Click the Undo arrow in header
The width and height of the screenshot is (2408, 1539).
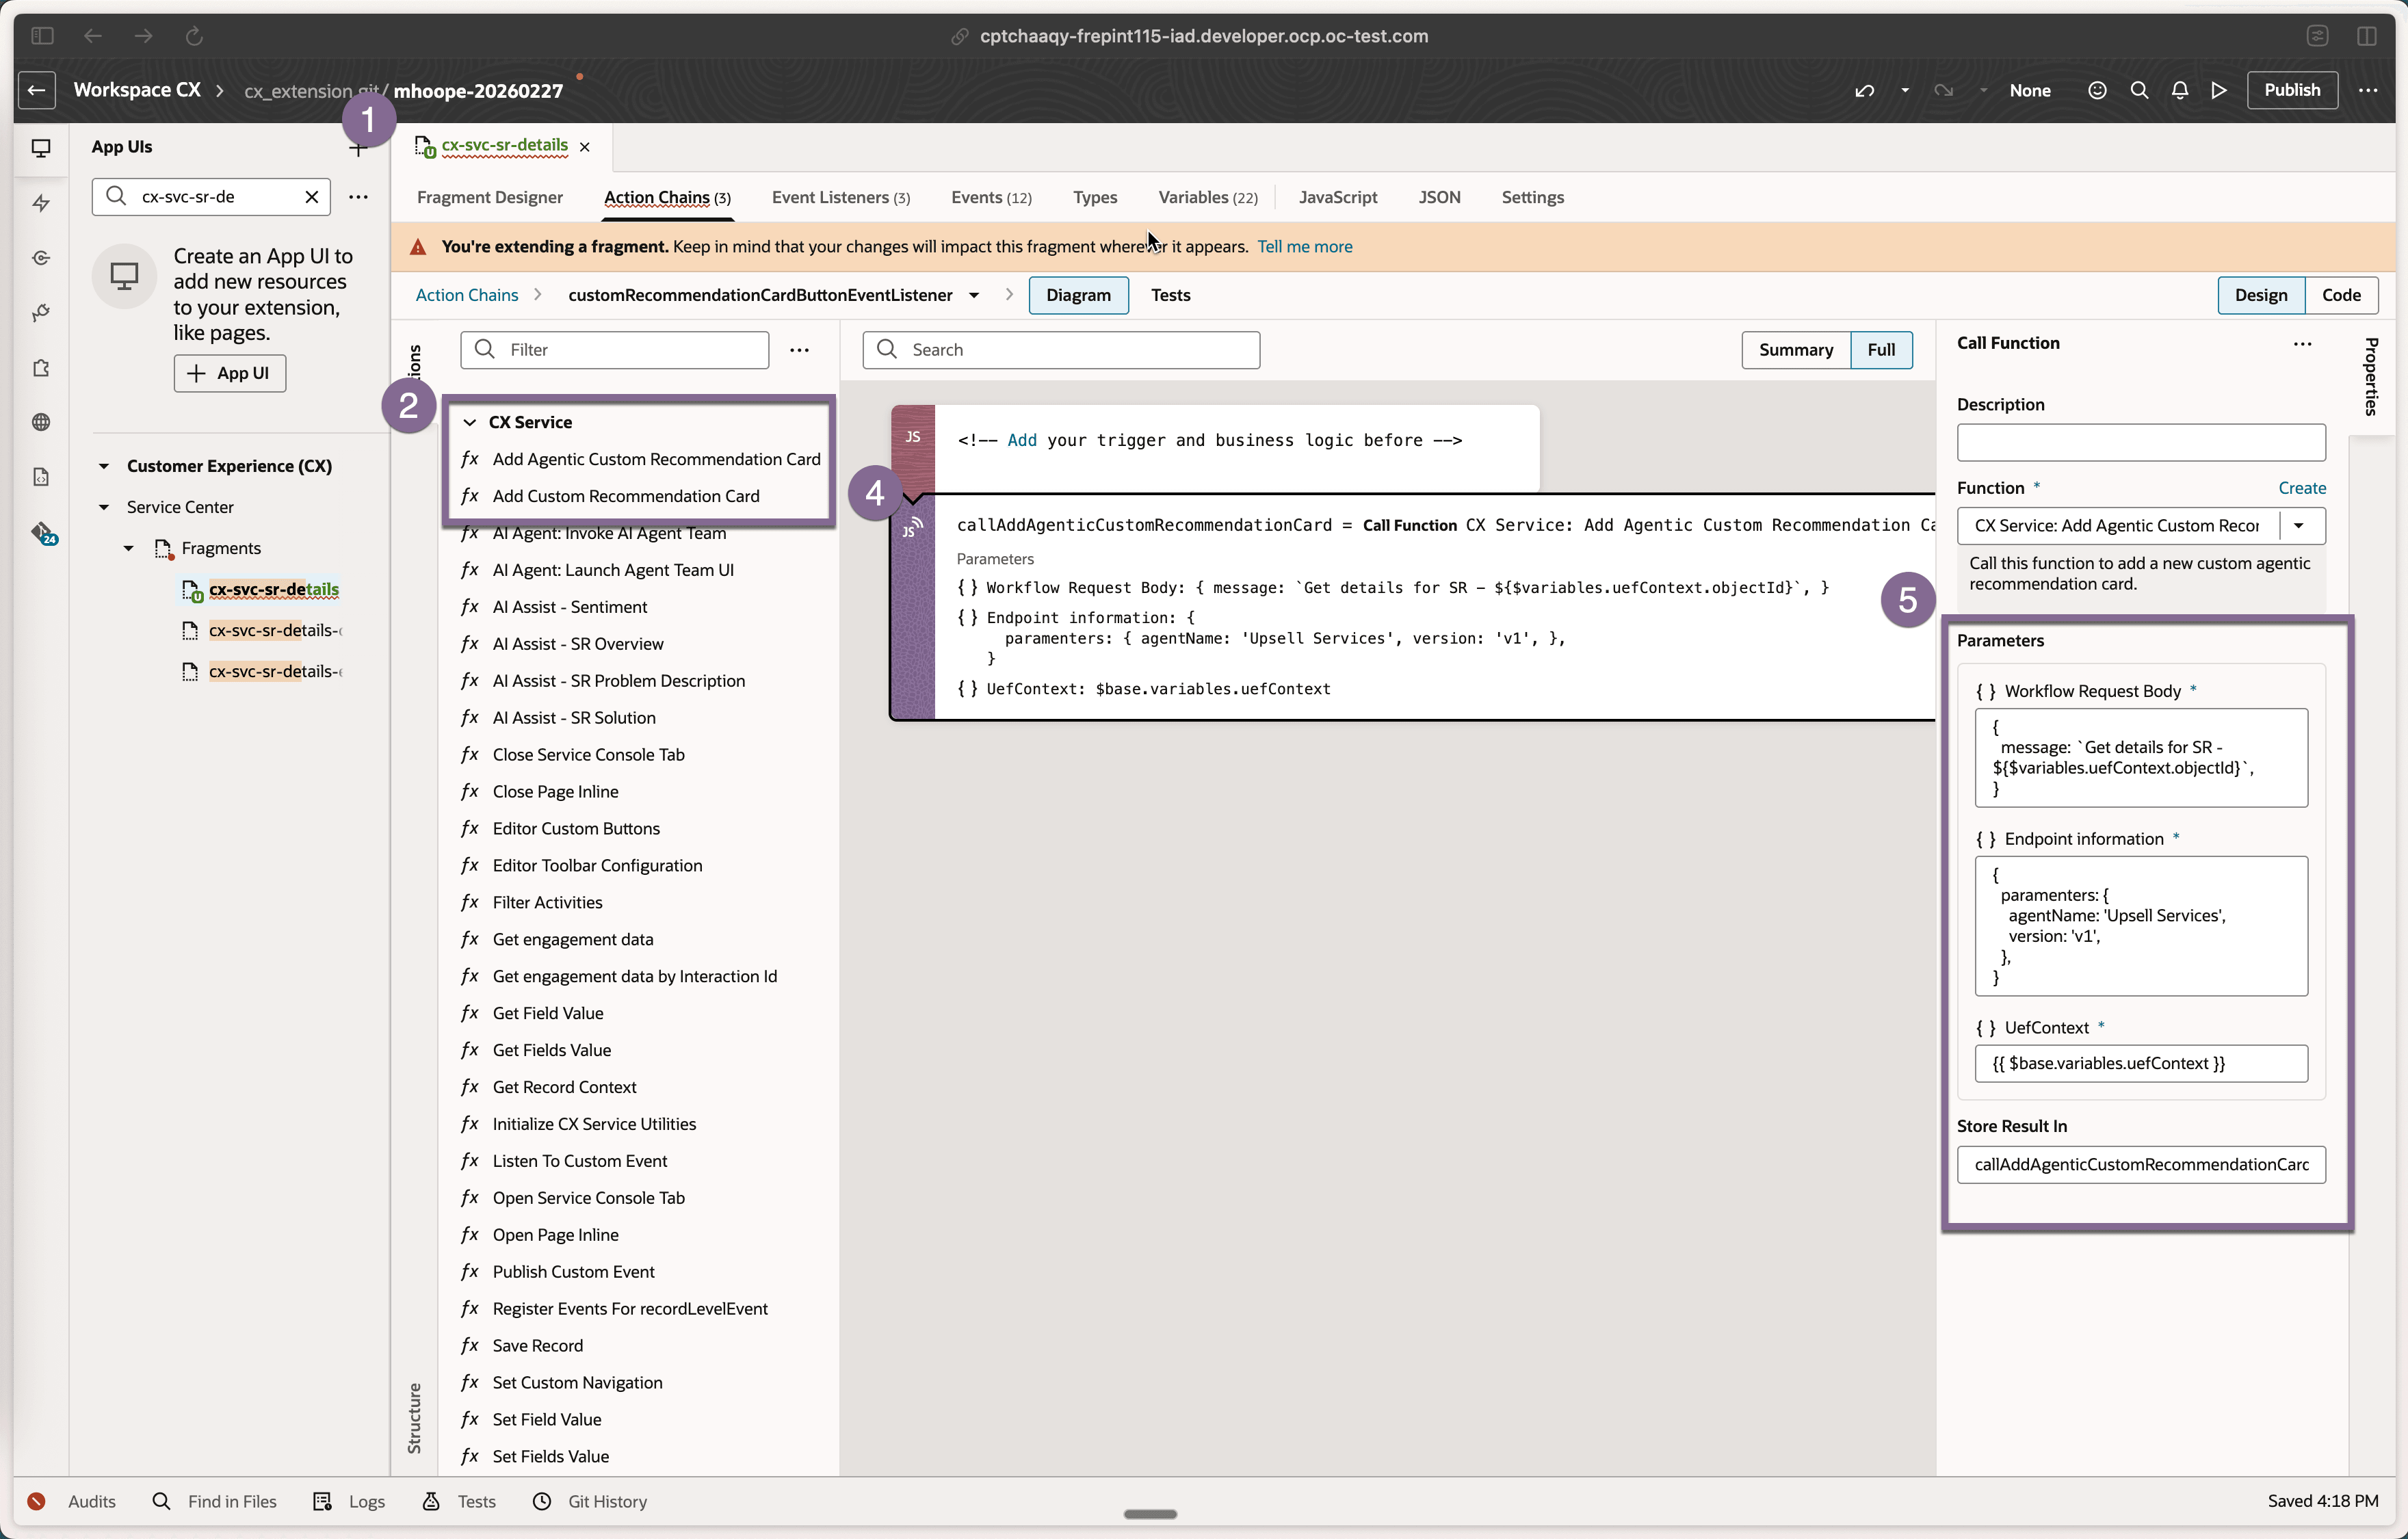coord(1864,90)
